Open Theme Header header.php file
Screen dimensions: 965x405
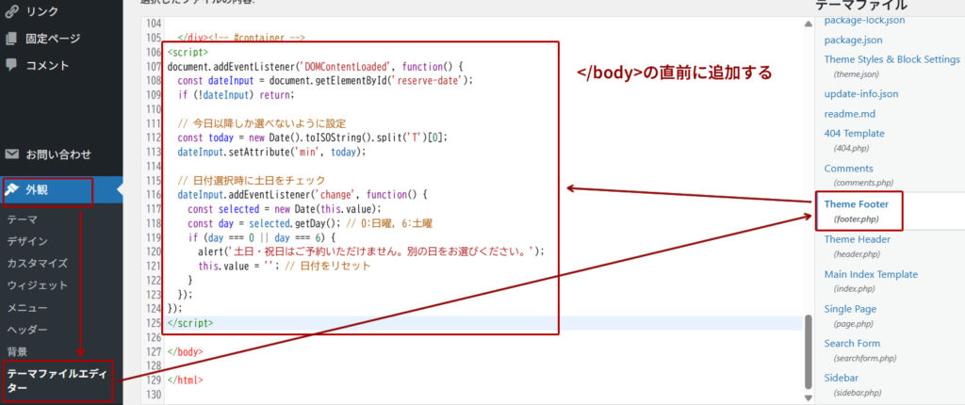(x=857, y=239)
